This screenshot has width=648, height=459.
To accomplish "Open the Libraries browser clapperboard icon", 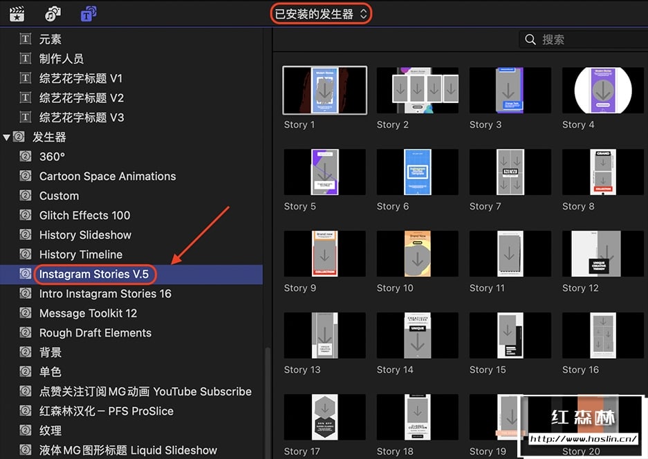I will click(x=17, y=14).
